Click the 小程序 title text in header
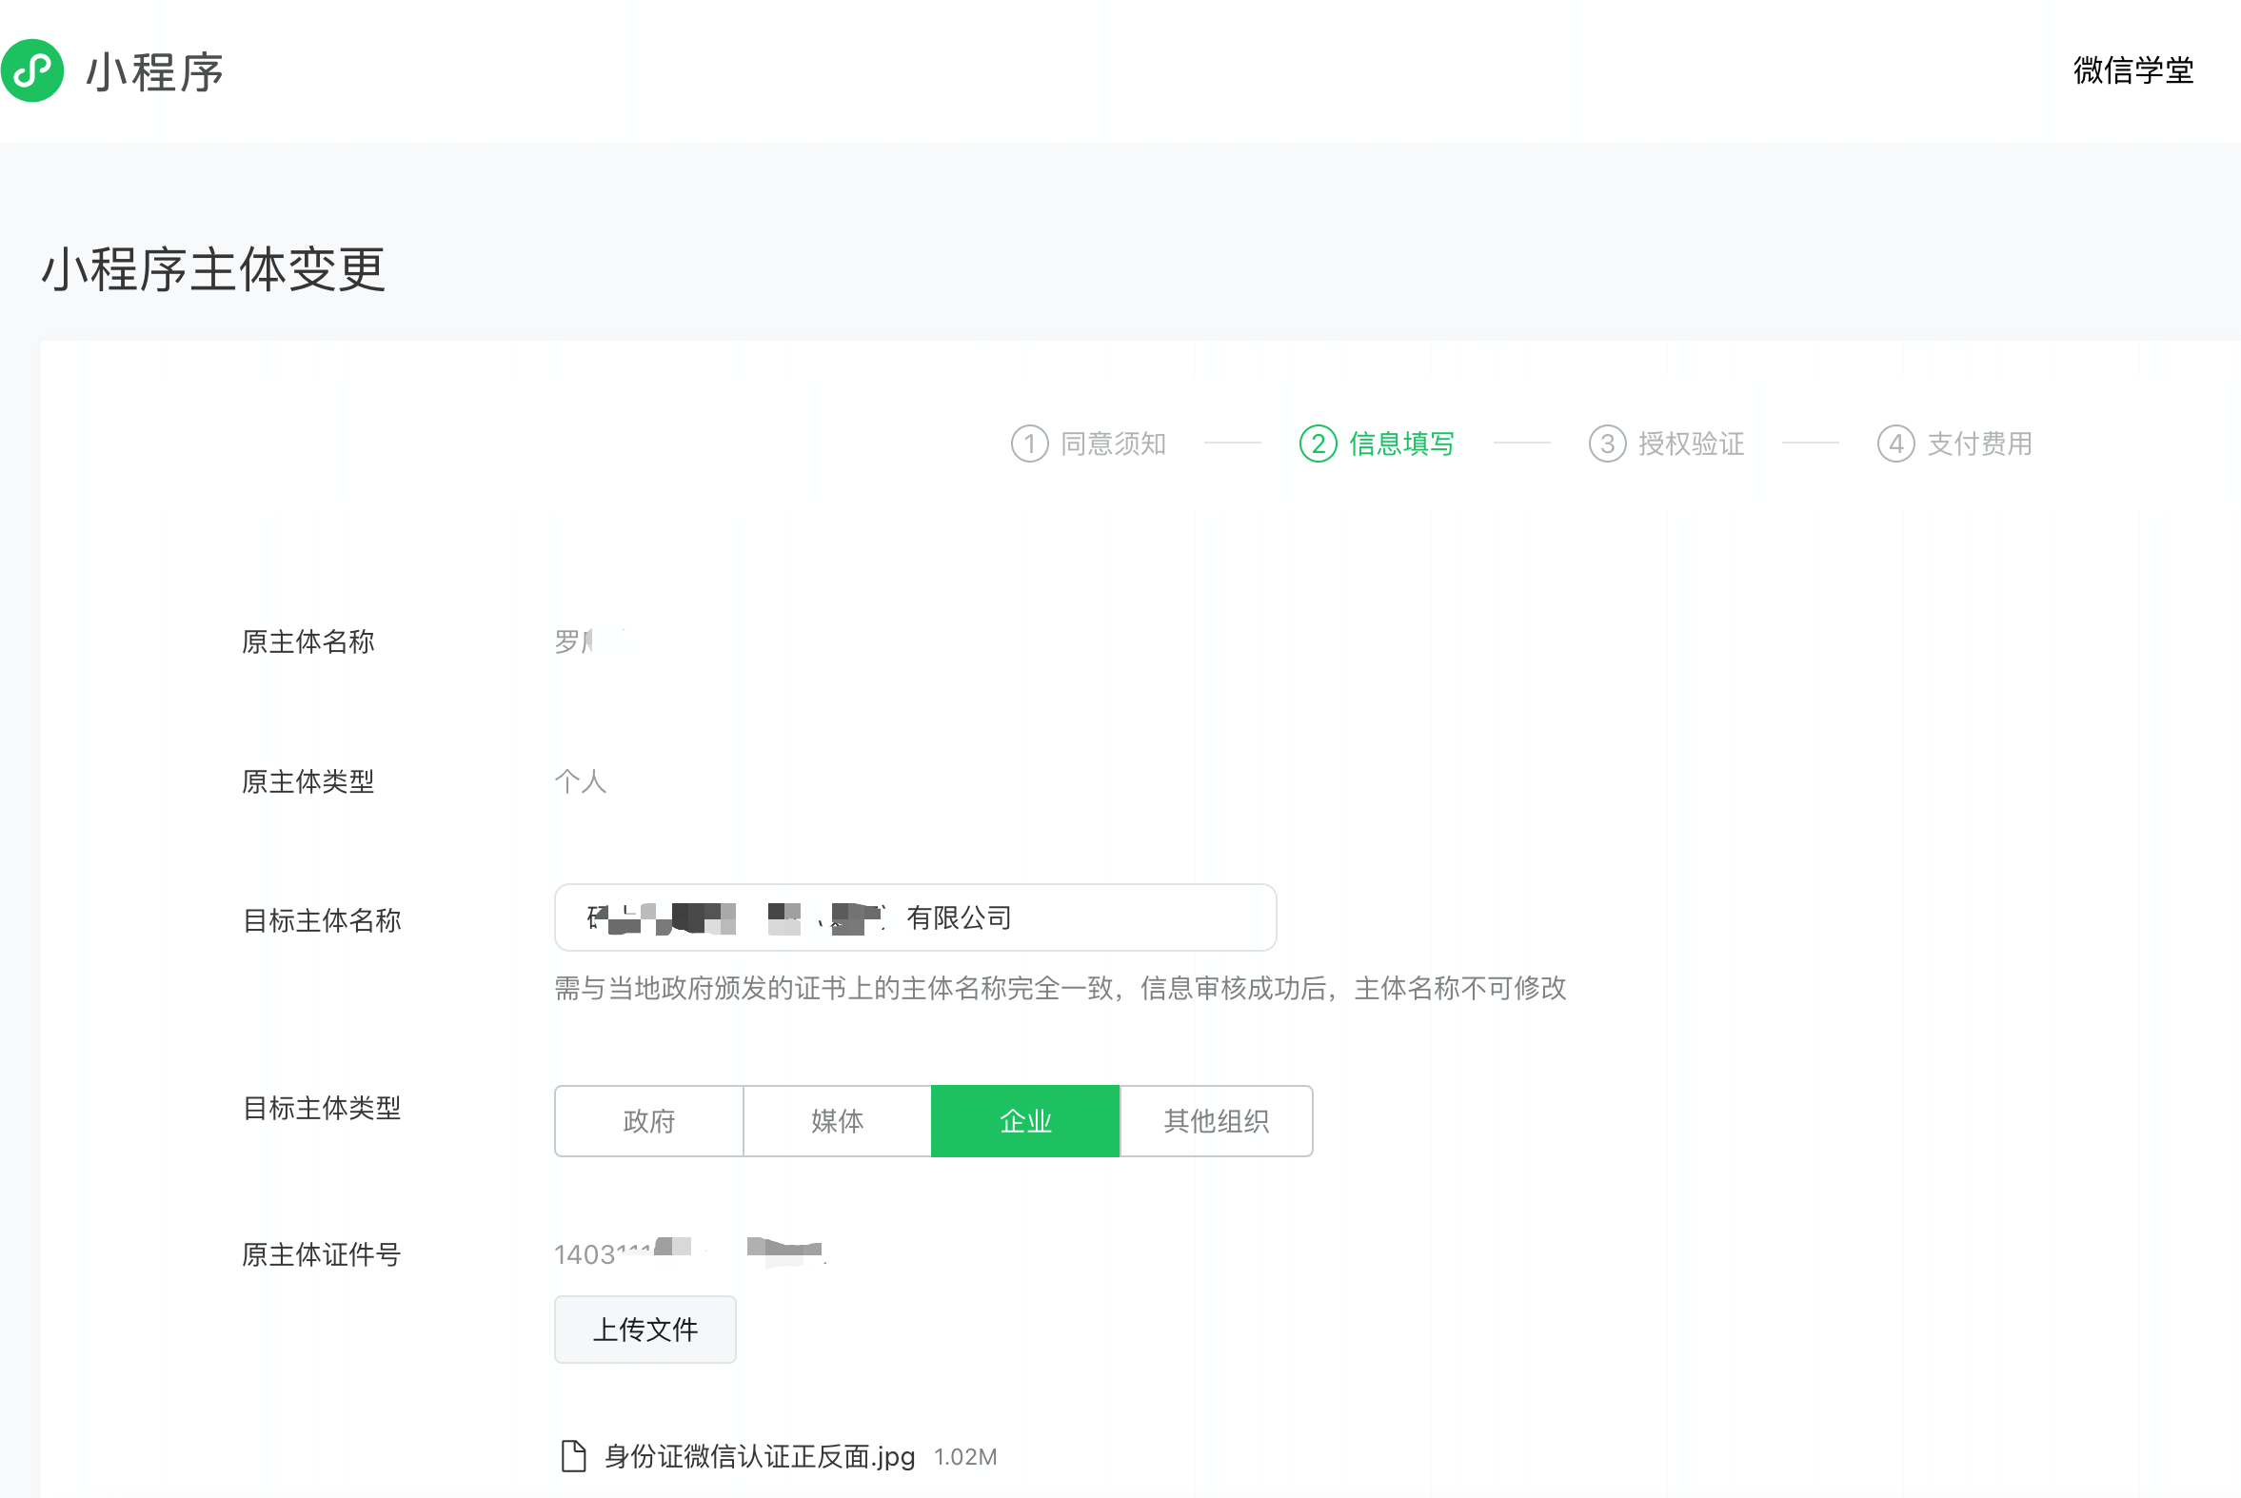 pyautogui.click(x=155, y=72)
